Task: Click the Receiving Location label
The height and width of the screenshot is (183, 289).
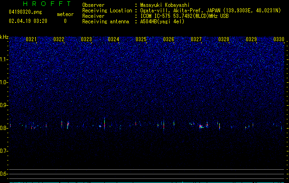Action: point(107,11)
